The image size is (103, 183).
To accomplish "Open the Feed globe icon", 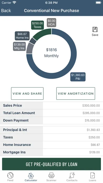I will pyautogui.click(x=10, y=175).
